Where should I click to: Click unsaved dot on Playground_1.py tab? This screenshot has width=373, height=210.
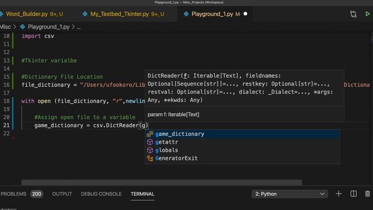(245, 14)
